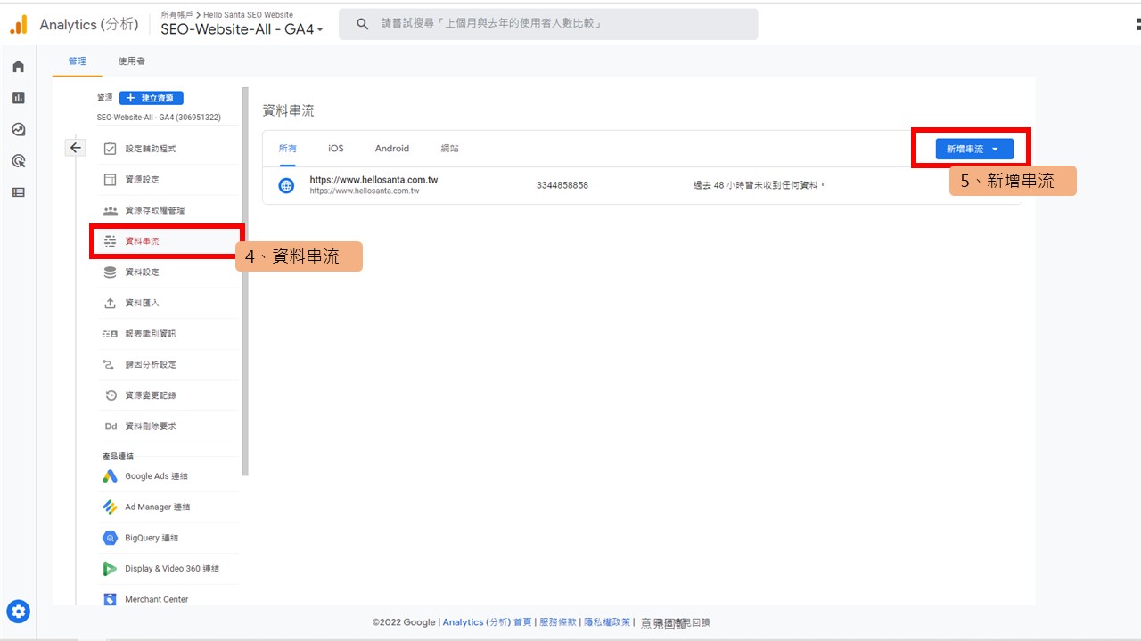Open the 設定輔助程式 menu item

pos(168,149)
